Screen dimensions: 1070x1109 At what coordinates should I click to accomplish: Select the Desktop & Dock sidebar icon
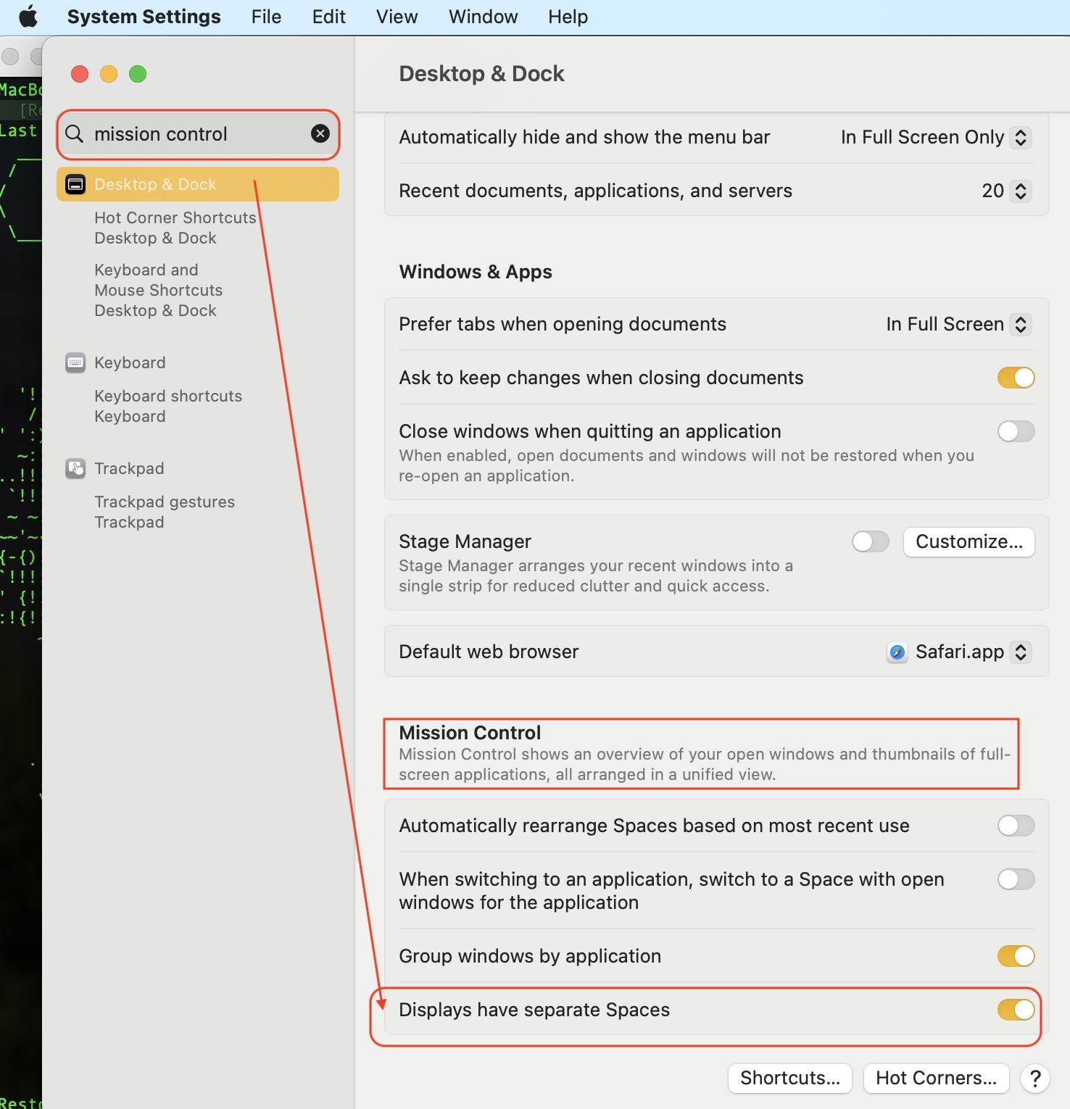click(x=75, y=184)
